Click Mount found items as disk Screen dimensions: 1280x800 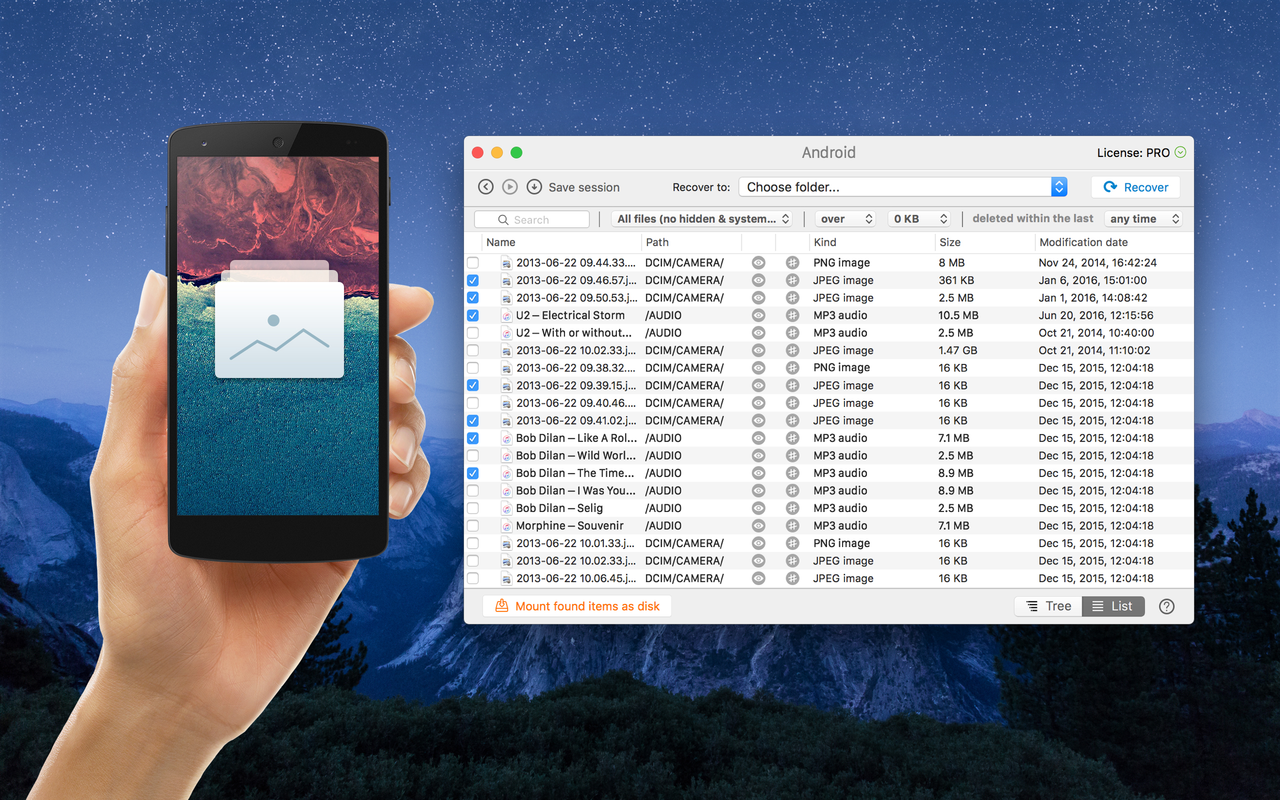click(x=576, y=606)
